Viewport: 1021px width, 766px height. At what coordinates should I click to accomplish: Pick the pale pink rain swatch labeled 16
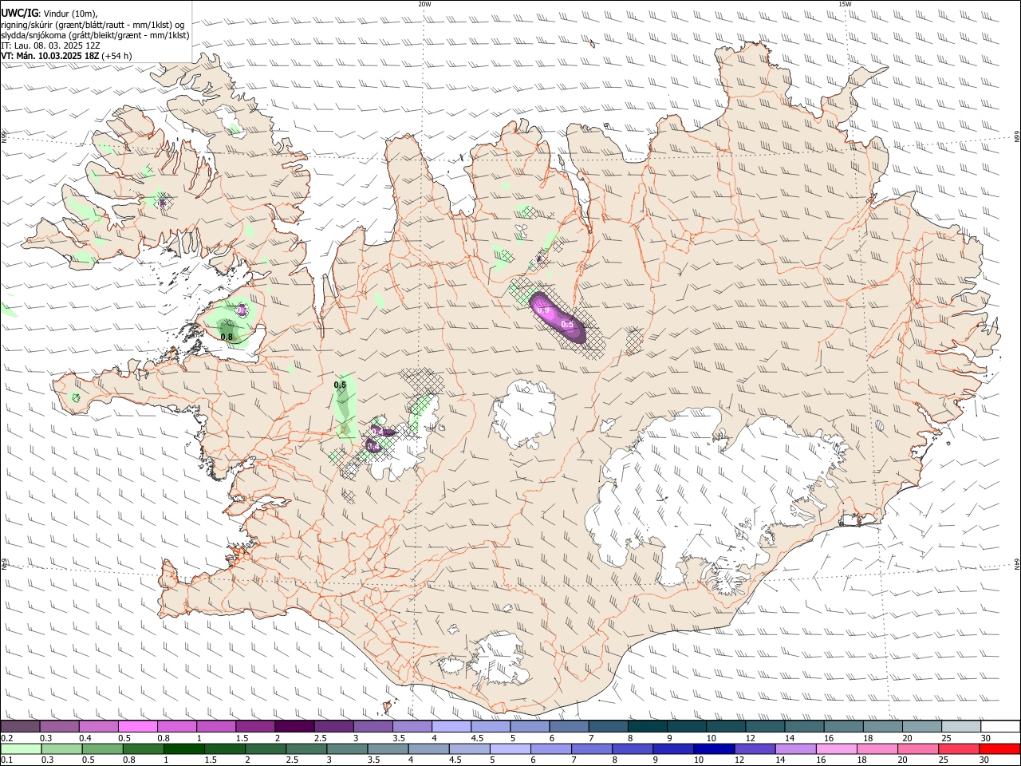(x=835, y=748)
